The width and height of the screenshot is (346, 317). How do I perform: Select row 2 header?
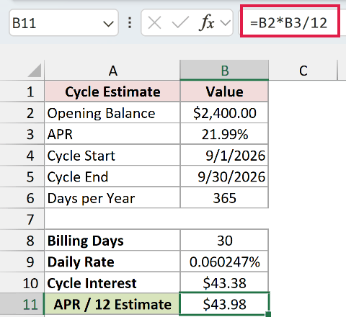pyautogui.click(x=22, y=113)
